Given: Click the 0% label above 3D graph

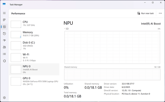Looking at the screenshot, I should 159,29.
